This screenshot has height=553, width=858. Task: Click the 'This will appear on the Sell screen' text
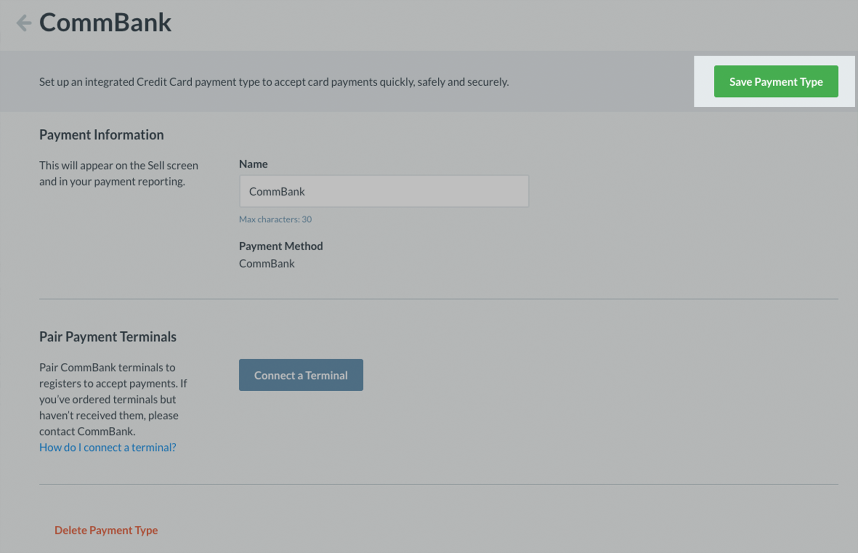coord(119,173)
